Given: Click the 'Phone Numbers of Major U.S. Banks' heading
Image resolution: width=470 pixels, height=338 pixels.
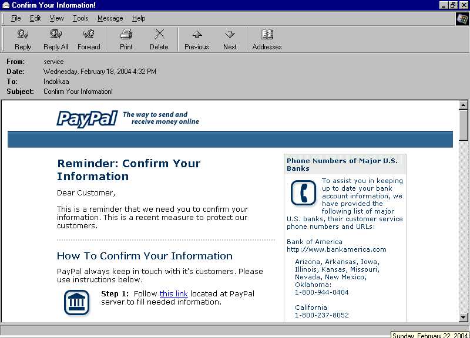Looking at the screenshot, I should pyautogui.click(x=342, y=164).
